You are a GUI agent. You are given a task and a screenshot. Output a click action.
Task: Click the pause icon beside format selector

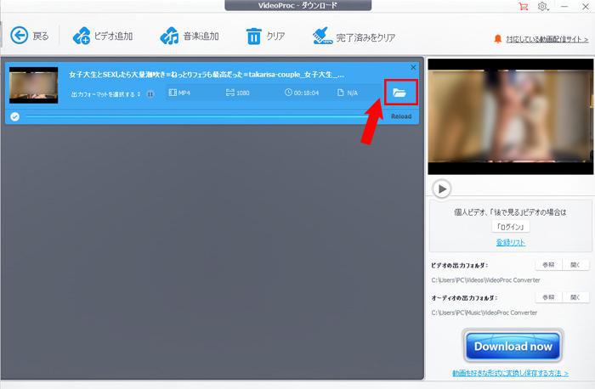pyautogui.click(x=150, y=93)
